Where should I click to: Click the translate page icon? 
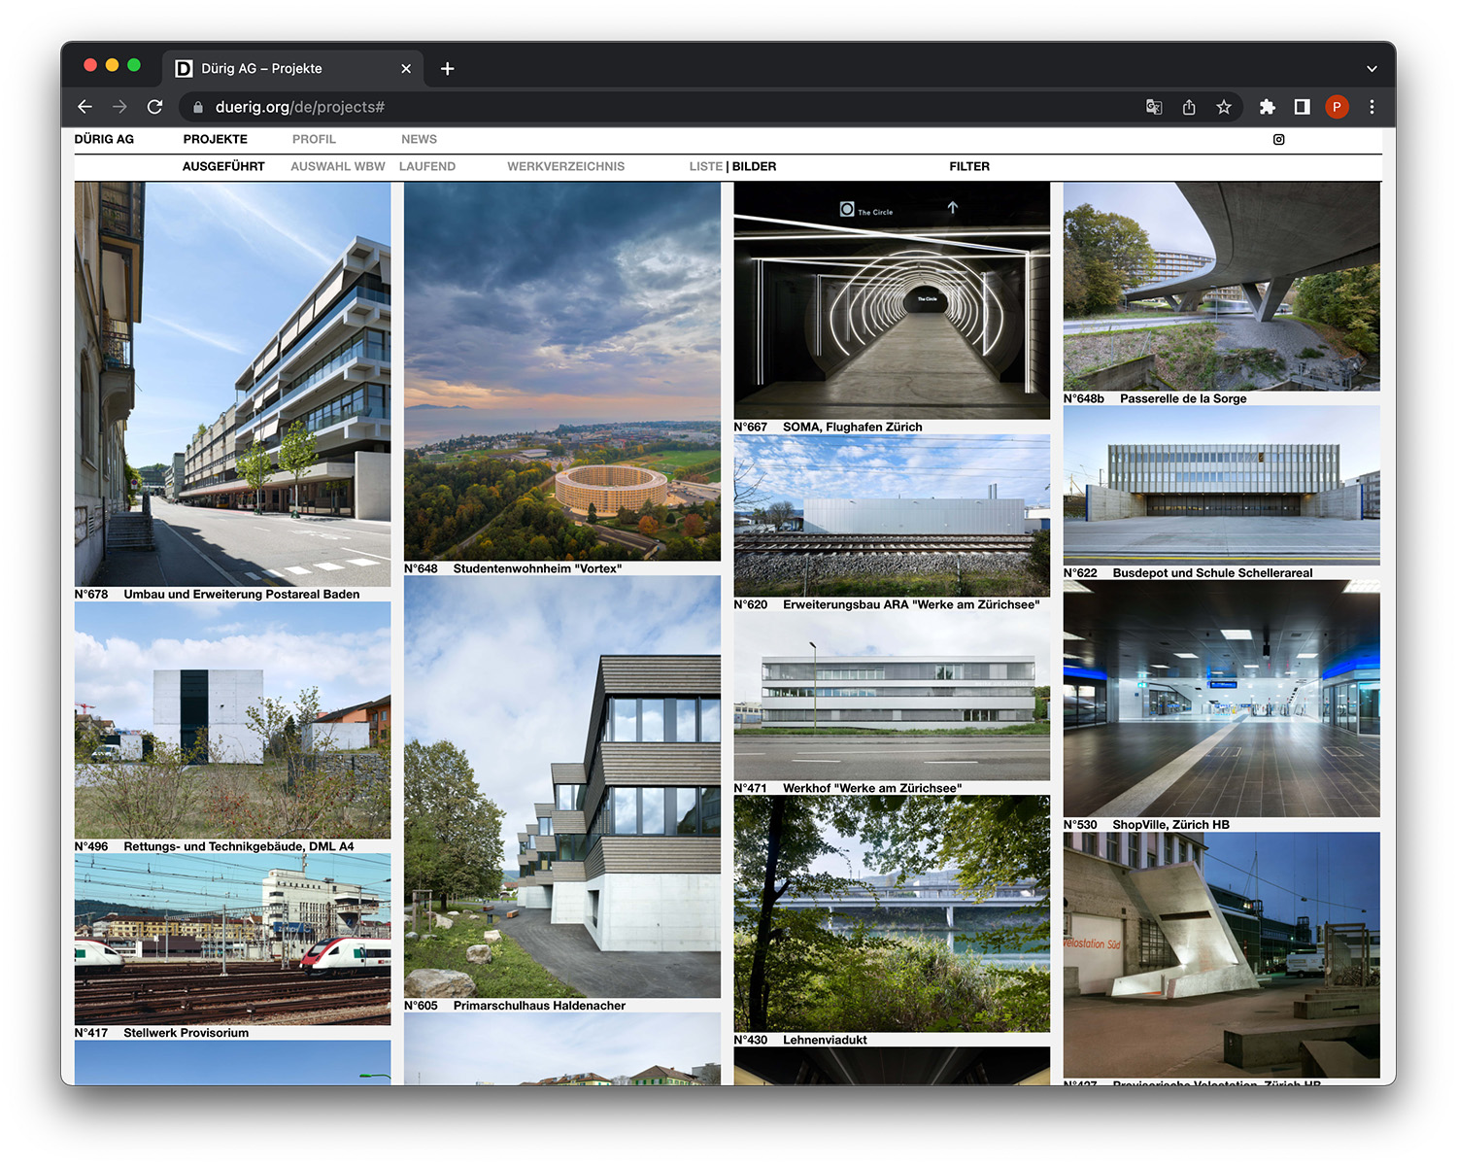coord(1154,107)
